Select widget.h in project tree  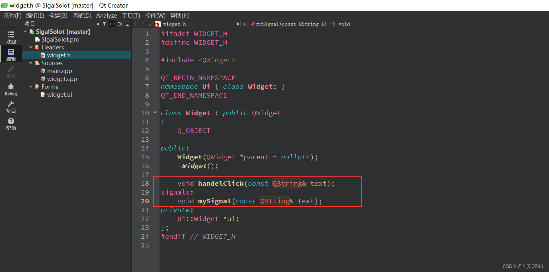(x=59, y=55)
